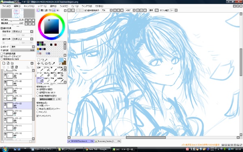Select the hand pan tool
This screenshot has width=243, height=152.
point(50,64)
